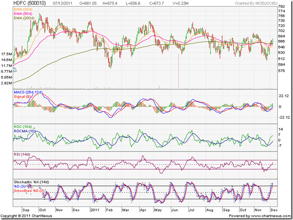The width and height of the screenshot is (293, 220).
Task: Click the Stochastic %K (14d) label
Action: point(34,182)
